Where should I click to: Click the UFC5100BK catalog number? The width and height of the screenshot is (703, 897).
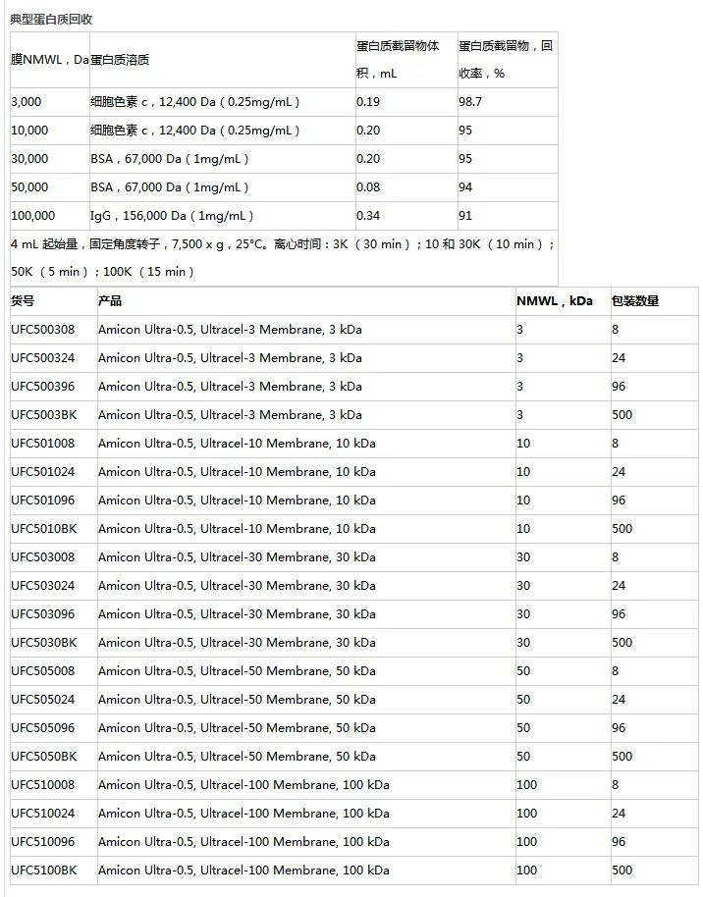[44, 871]
